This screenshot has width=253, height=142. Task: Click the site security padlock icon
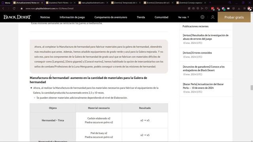point(21,8)
